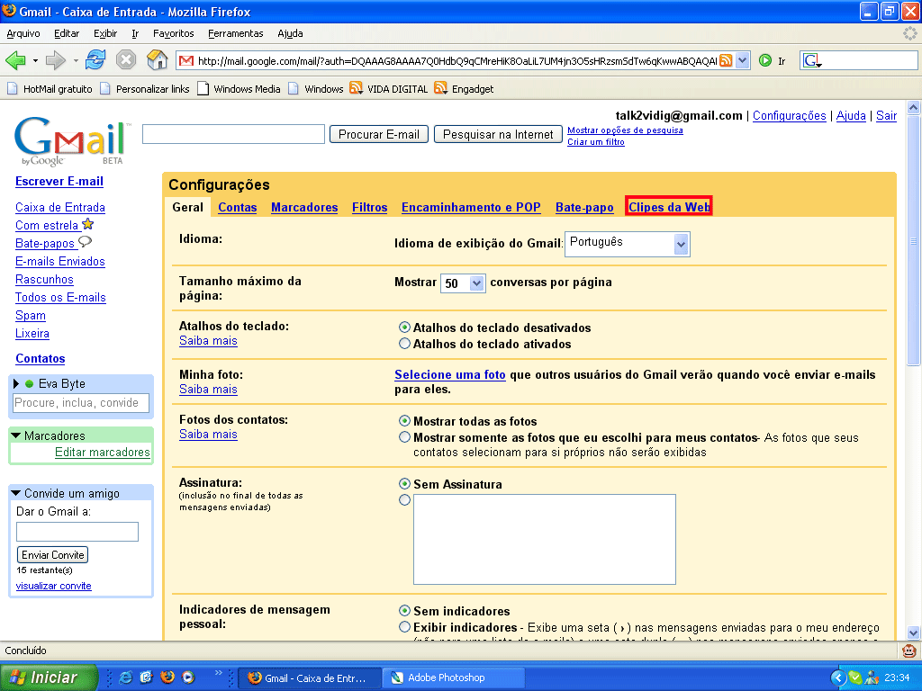The width and height of the screenshot is (922, 691).
Task: Open the Windows Media bookmark
Action: [x=239, y=89]
